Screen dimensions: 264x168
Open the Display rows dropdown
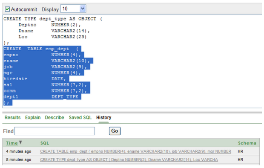[x=73, y=9]
